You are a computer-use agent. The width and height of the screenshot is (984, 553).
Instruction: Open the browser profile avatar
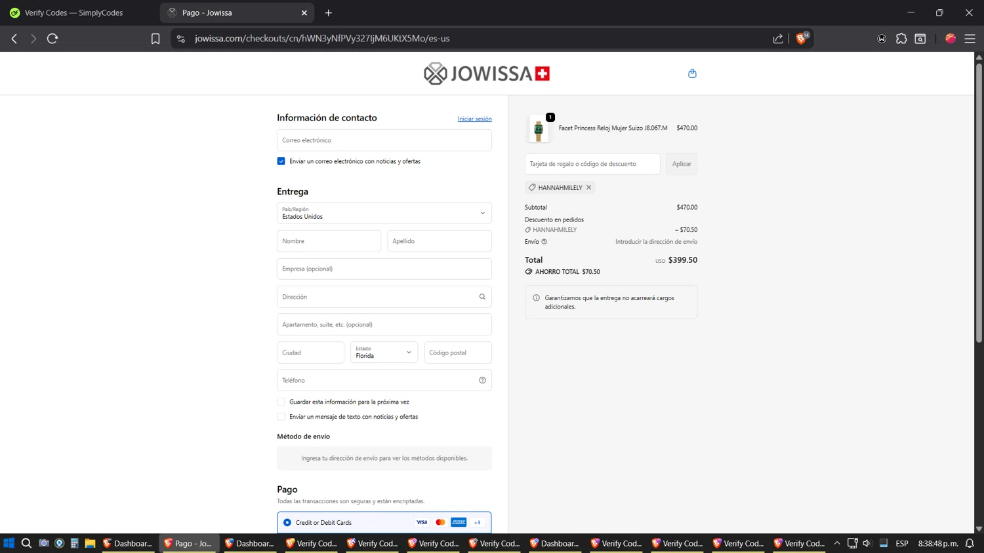[x=951, y=39]
